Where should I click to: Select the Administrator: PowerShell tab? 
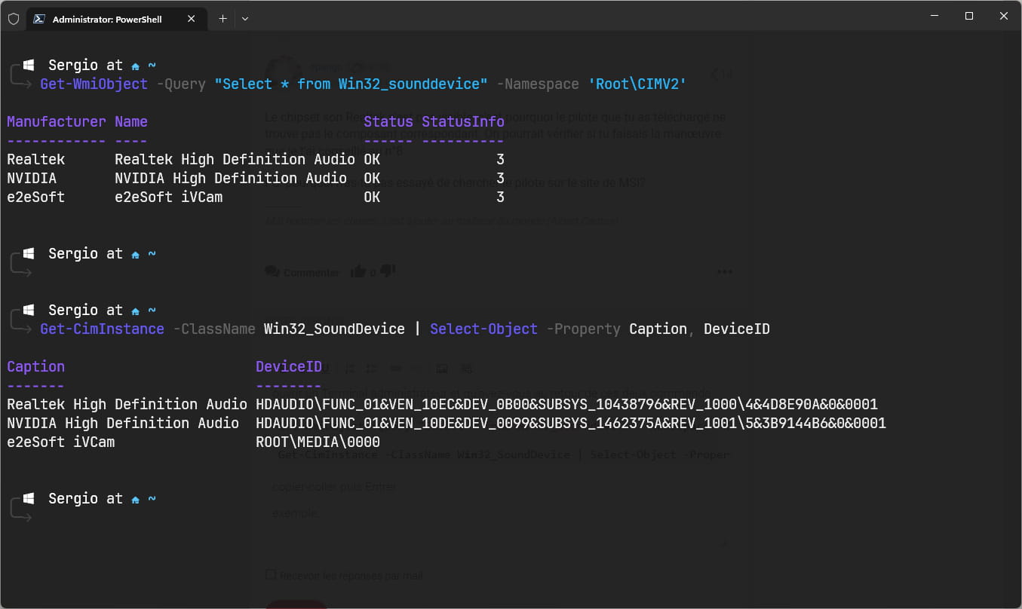pyautogui.click(x=117, y=19)
